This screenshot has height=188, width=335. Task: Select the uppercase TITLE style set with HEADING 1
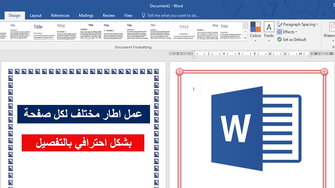[66, 31]
